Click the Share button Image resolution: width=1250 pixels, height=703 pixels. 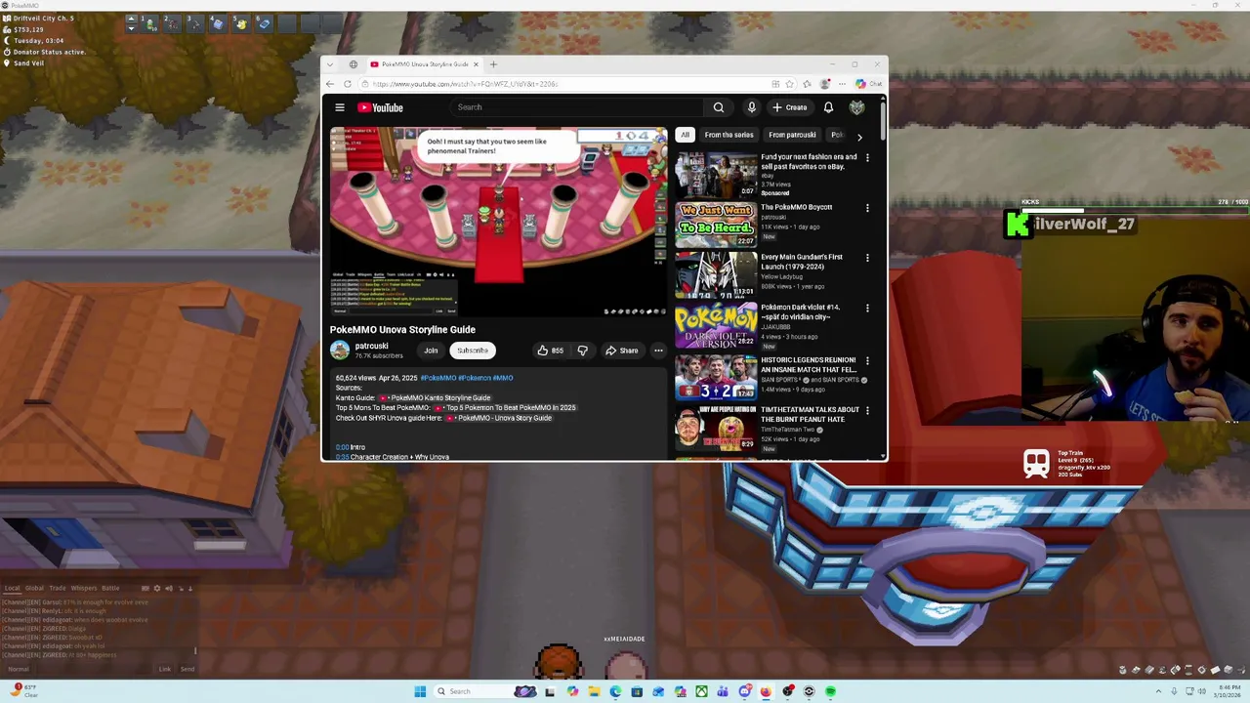[x=621, y=351]
